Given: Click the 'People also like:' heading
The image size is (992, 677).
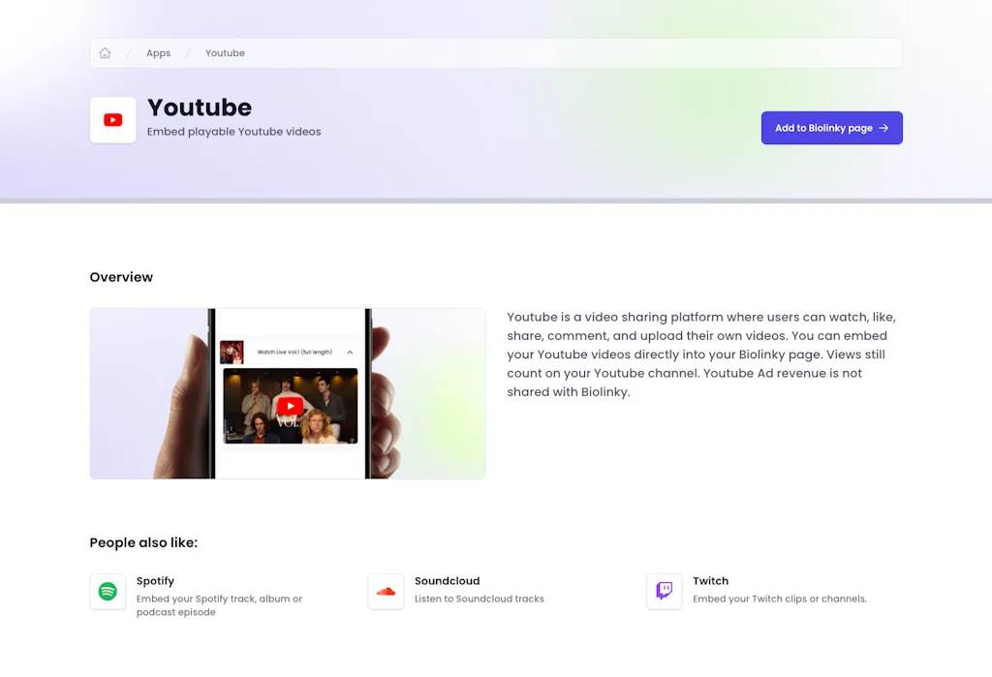Looking at the screenshot, I should [x=143, y=543].
